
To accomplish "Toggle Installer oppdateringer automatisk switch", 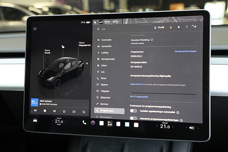I will [134, 111].
